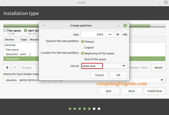Screen dimensions: 169x115
Task: Open the Use as swap area dropdown
Action: click(x=104, y=66)
